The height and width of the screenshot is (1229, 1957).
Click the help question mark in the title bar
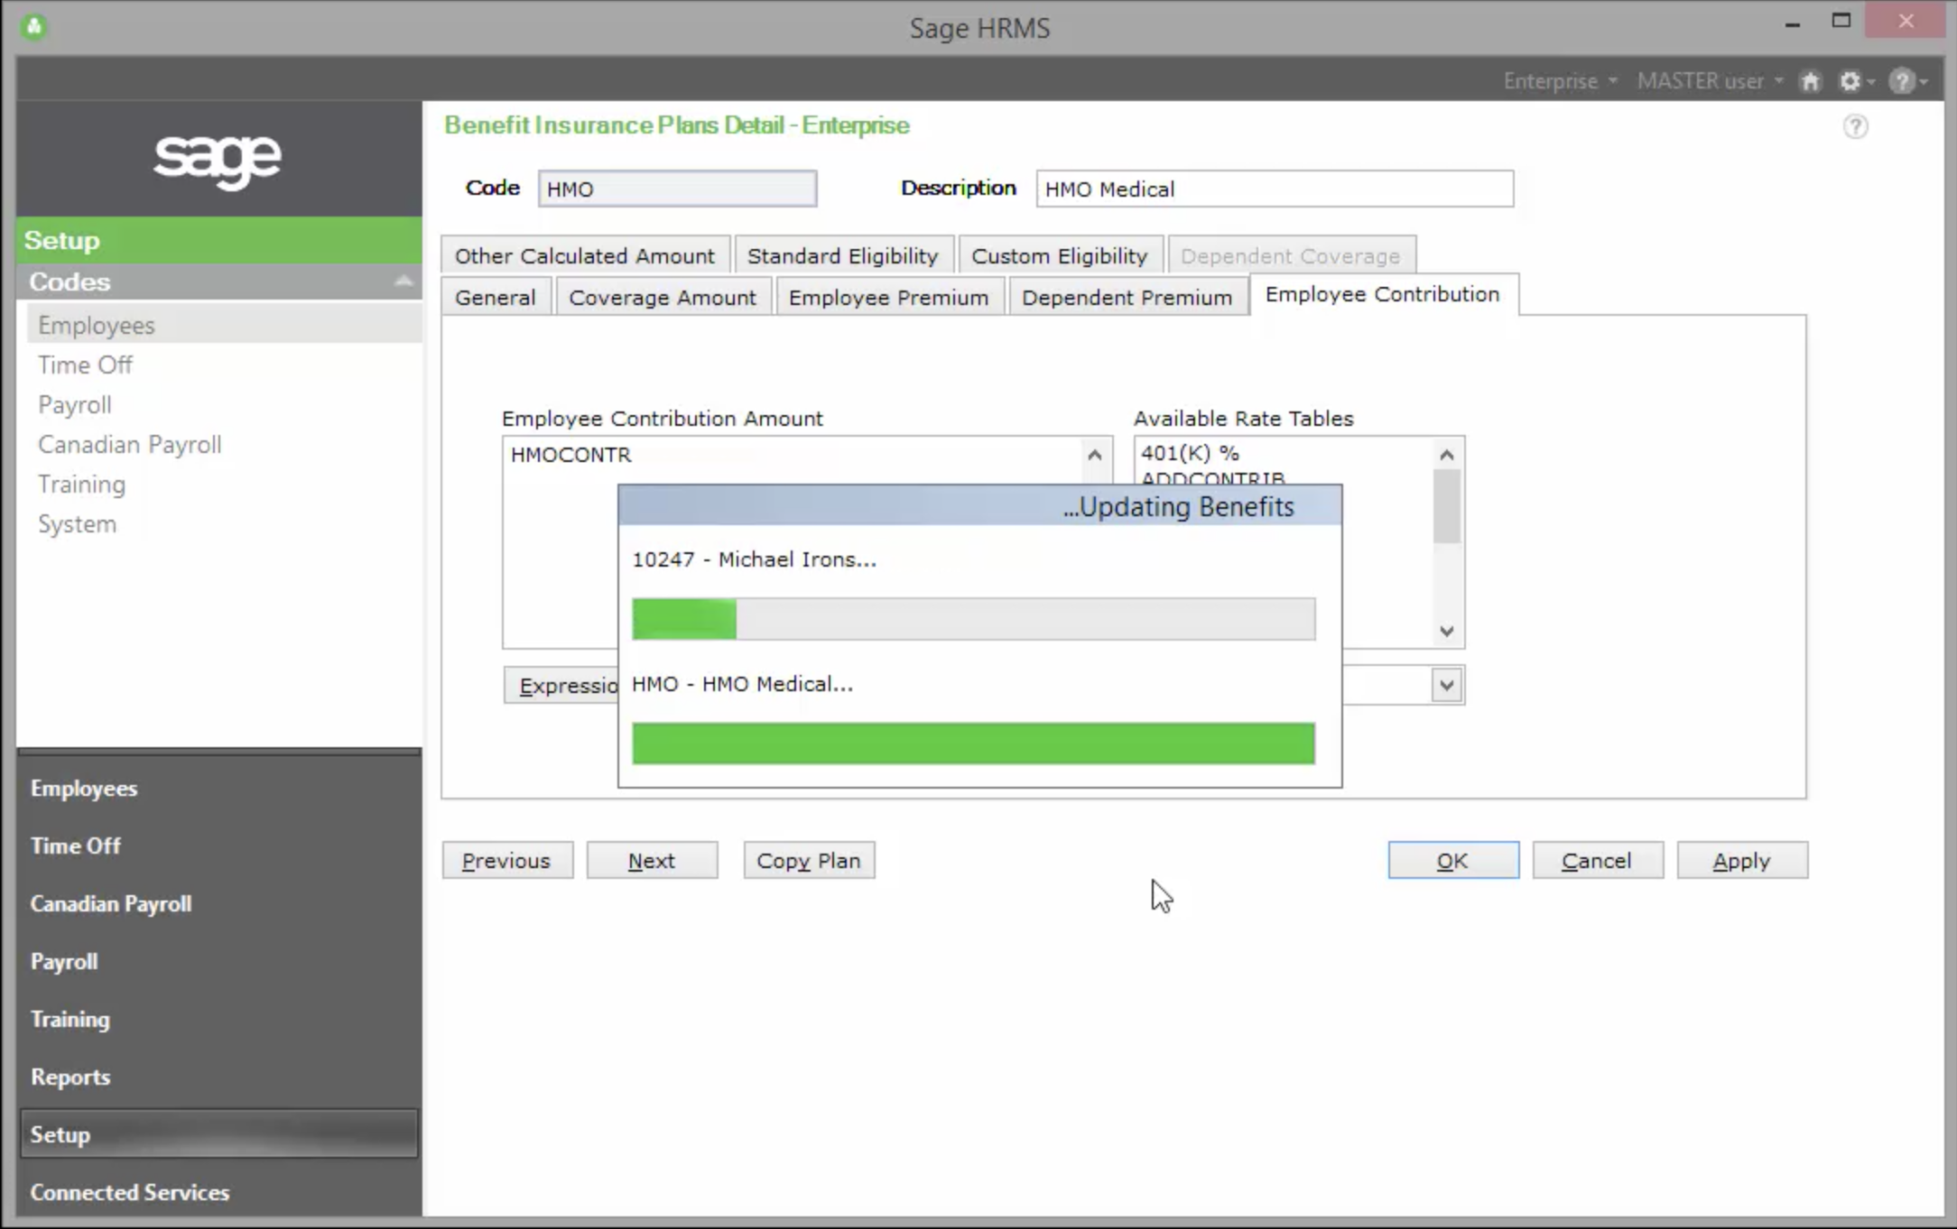pos(1903,80)
